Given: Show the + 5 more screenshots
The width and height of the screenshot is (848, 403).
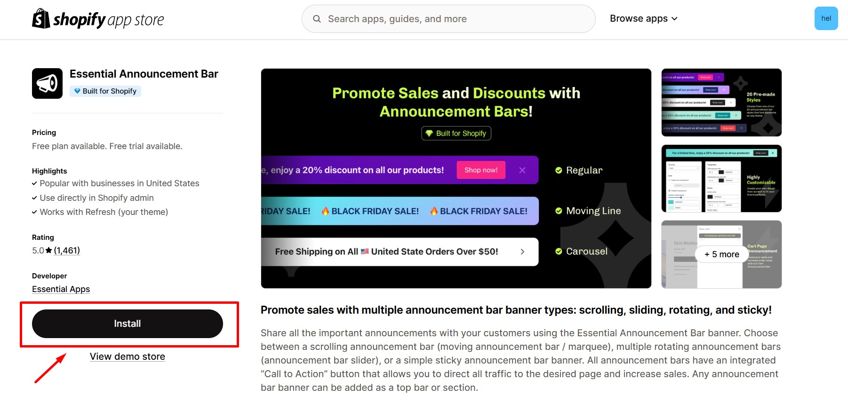Looking at the screenshot, I should coord(721,254).
